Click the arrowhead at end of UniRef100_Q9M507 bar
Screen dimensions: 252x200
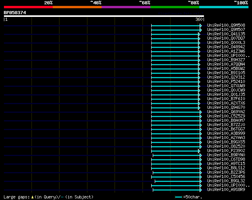pyautogui.click(x=201, y=30)
